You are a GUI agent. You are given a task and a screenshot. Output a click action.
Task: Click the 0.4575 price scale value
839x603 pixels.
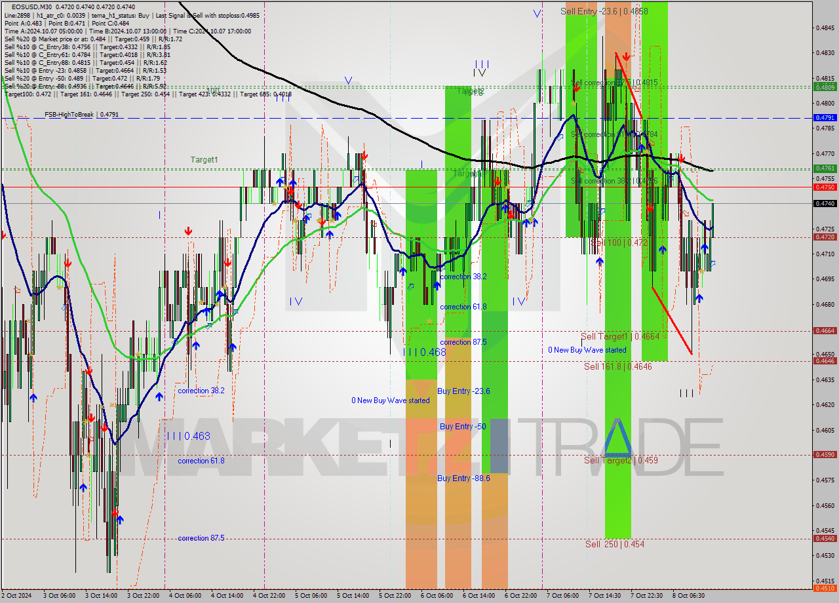pyautogui.click(x=825, y=480)
